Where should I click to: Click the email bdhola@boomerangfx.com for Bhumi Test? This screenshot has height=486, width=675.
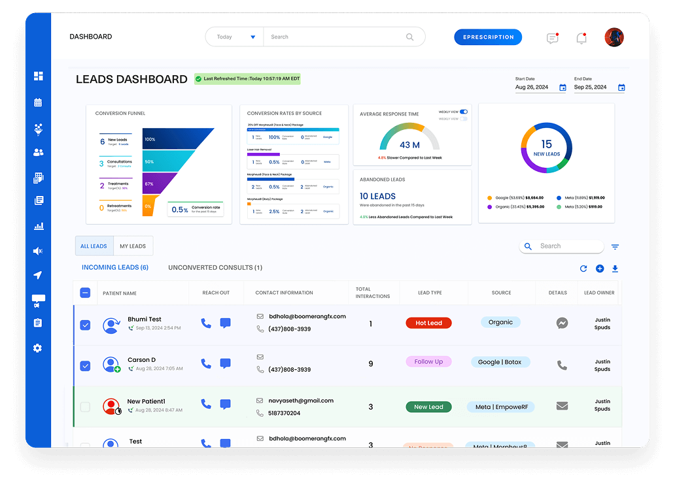307,317
